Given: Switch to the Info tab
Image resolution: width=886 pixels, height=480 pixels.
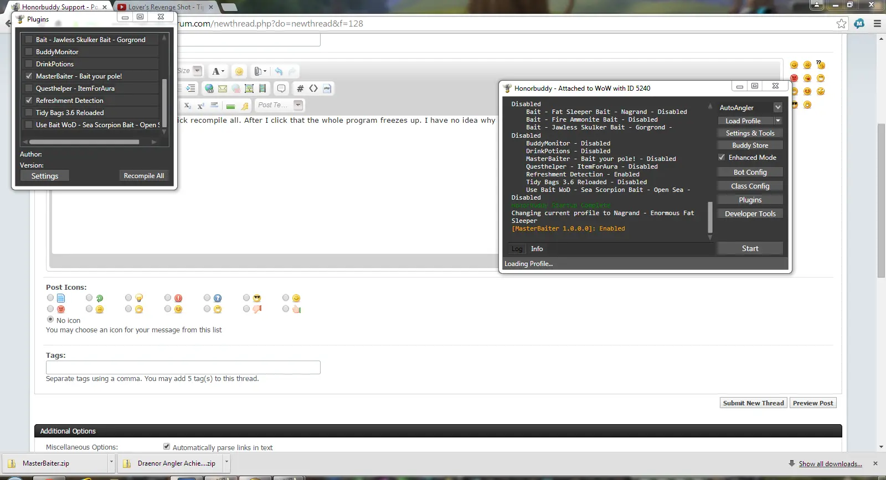Looking at the screenshot, I should pos(537,249).
